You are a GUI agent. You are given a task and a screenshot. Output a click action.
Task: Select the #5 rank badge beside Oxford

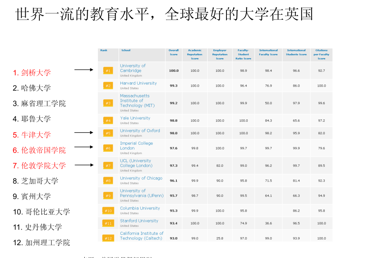[108, 133]
